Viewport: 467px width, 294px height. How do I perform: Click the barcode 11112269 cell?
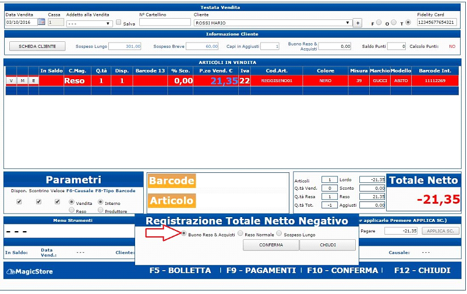435,81
